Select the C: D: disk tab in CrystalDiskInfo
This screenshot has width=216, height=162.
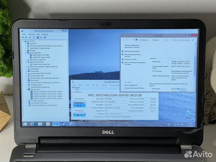pyautogui.click(x=77, y=89)
